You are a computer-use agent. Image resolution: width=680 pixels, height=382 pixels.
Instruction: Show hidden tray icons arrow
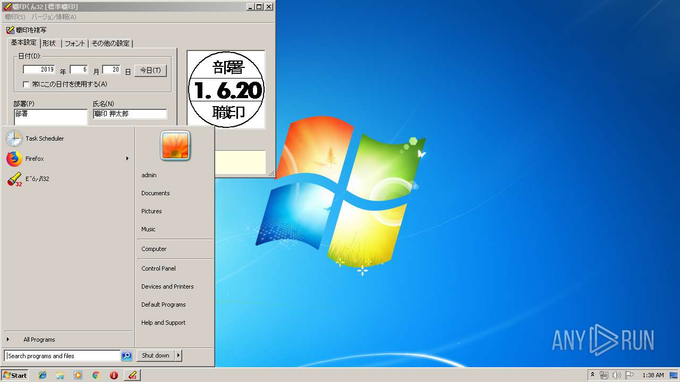click(592, 375)
